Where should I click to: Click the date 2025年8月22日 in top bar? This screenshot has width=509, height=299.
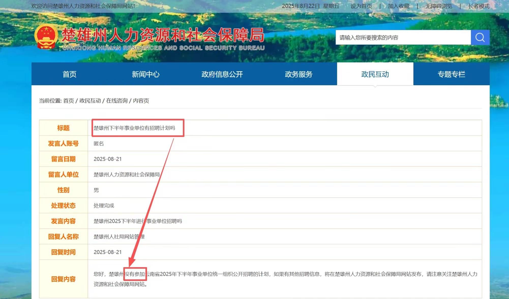300,6
